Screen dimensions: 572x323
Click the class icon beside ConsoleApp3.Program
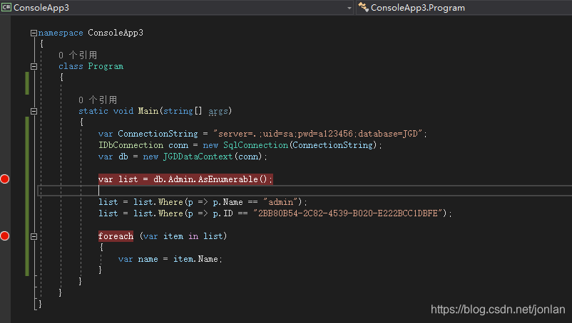click(x=363, y=7)
